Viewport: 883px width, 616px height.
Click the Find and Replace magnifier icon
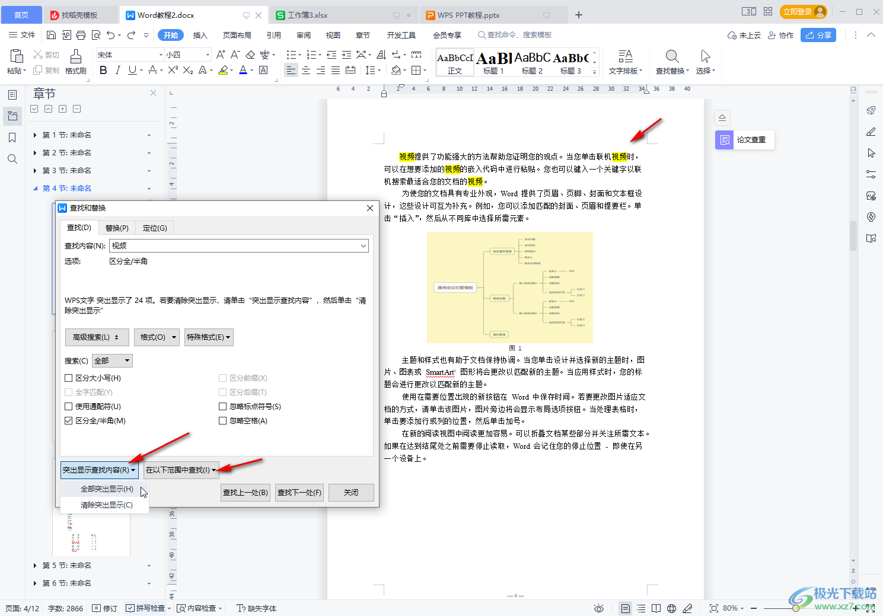[672, 56]
